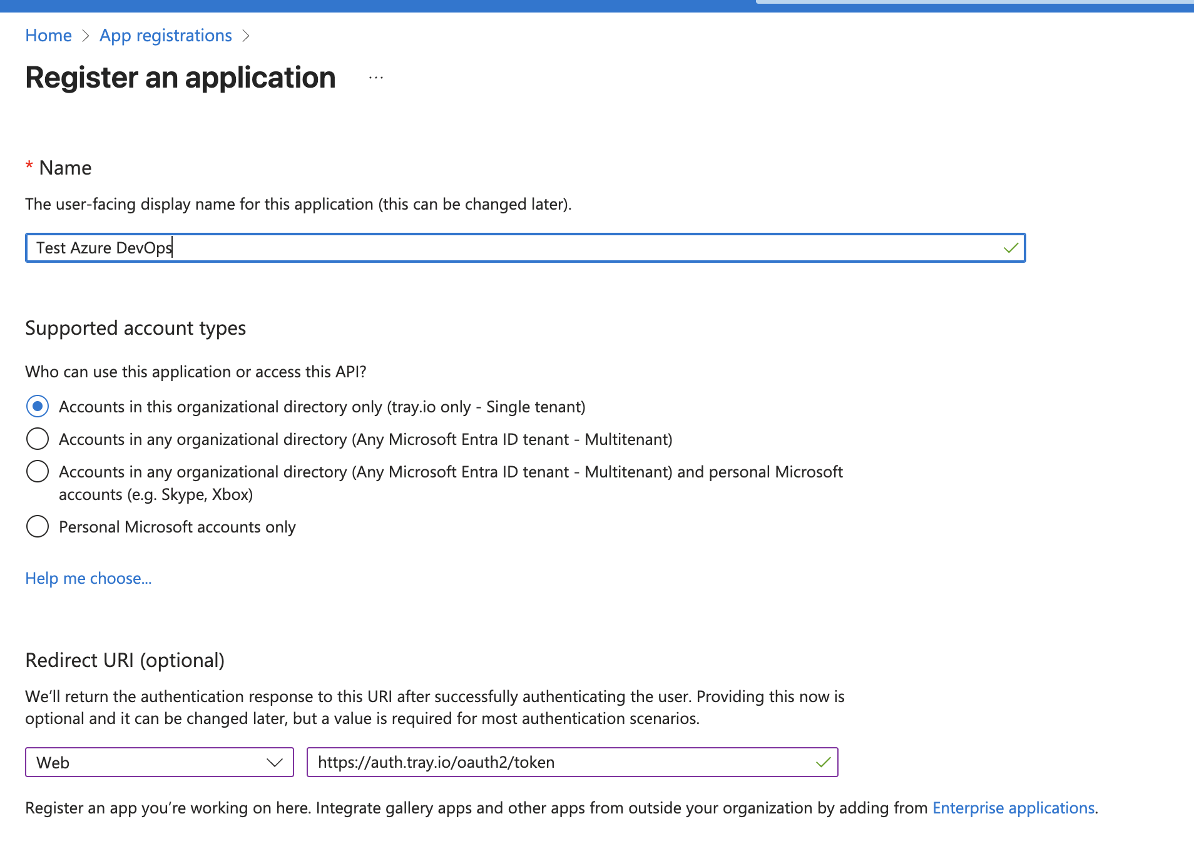Open the Help me choose link

(88, 578)
